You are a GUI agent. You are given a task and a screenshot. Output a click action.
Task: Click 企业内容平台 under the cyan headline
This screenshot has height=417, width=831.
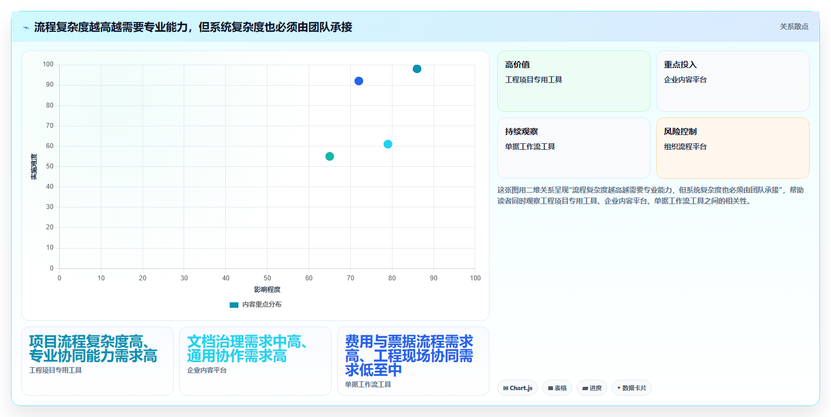207,370
